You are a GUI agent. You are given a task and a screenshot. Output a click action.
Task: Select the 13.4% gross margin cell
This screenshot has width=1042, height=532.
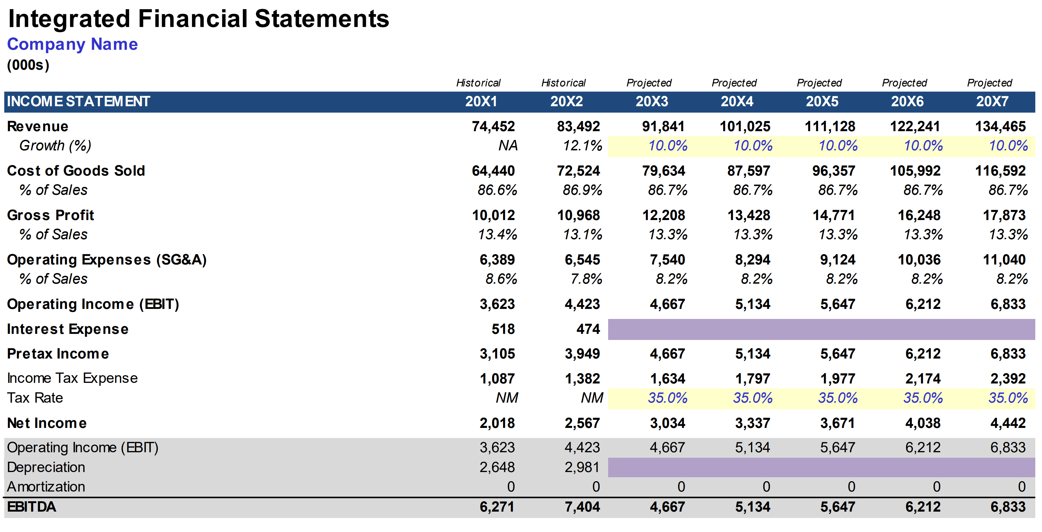[498, 235]
